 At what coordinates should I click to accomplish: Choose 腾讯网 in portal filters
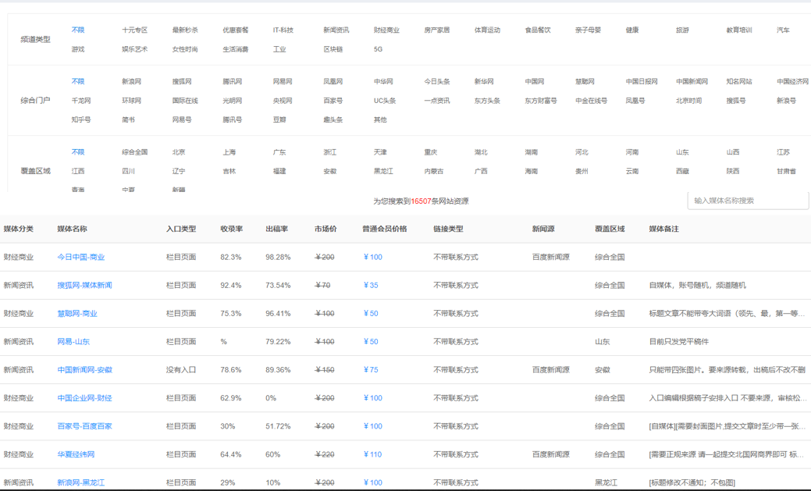click(x=233, y=81)
